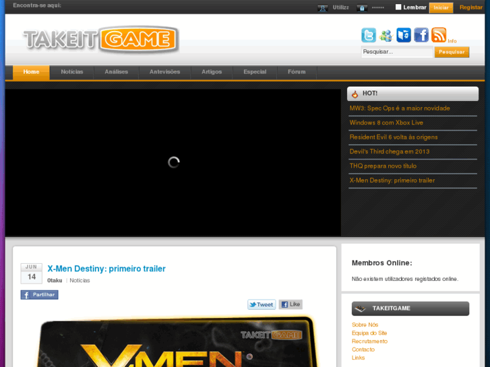Viewport: 490px width, 367px height.
Task: Open the Registar link
Action: point(470,7)
